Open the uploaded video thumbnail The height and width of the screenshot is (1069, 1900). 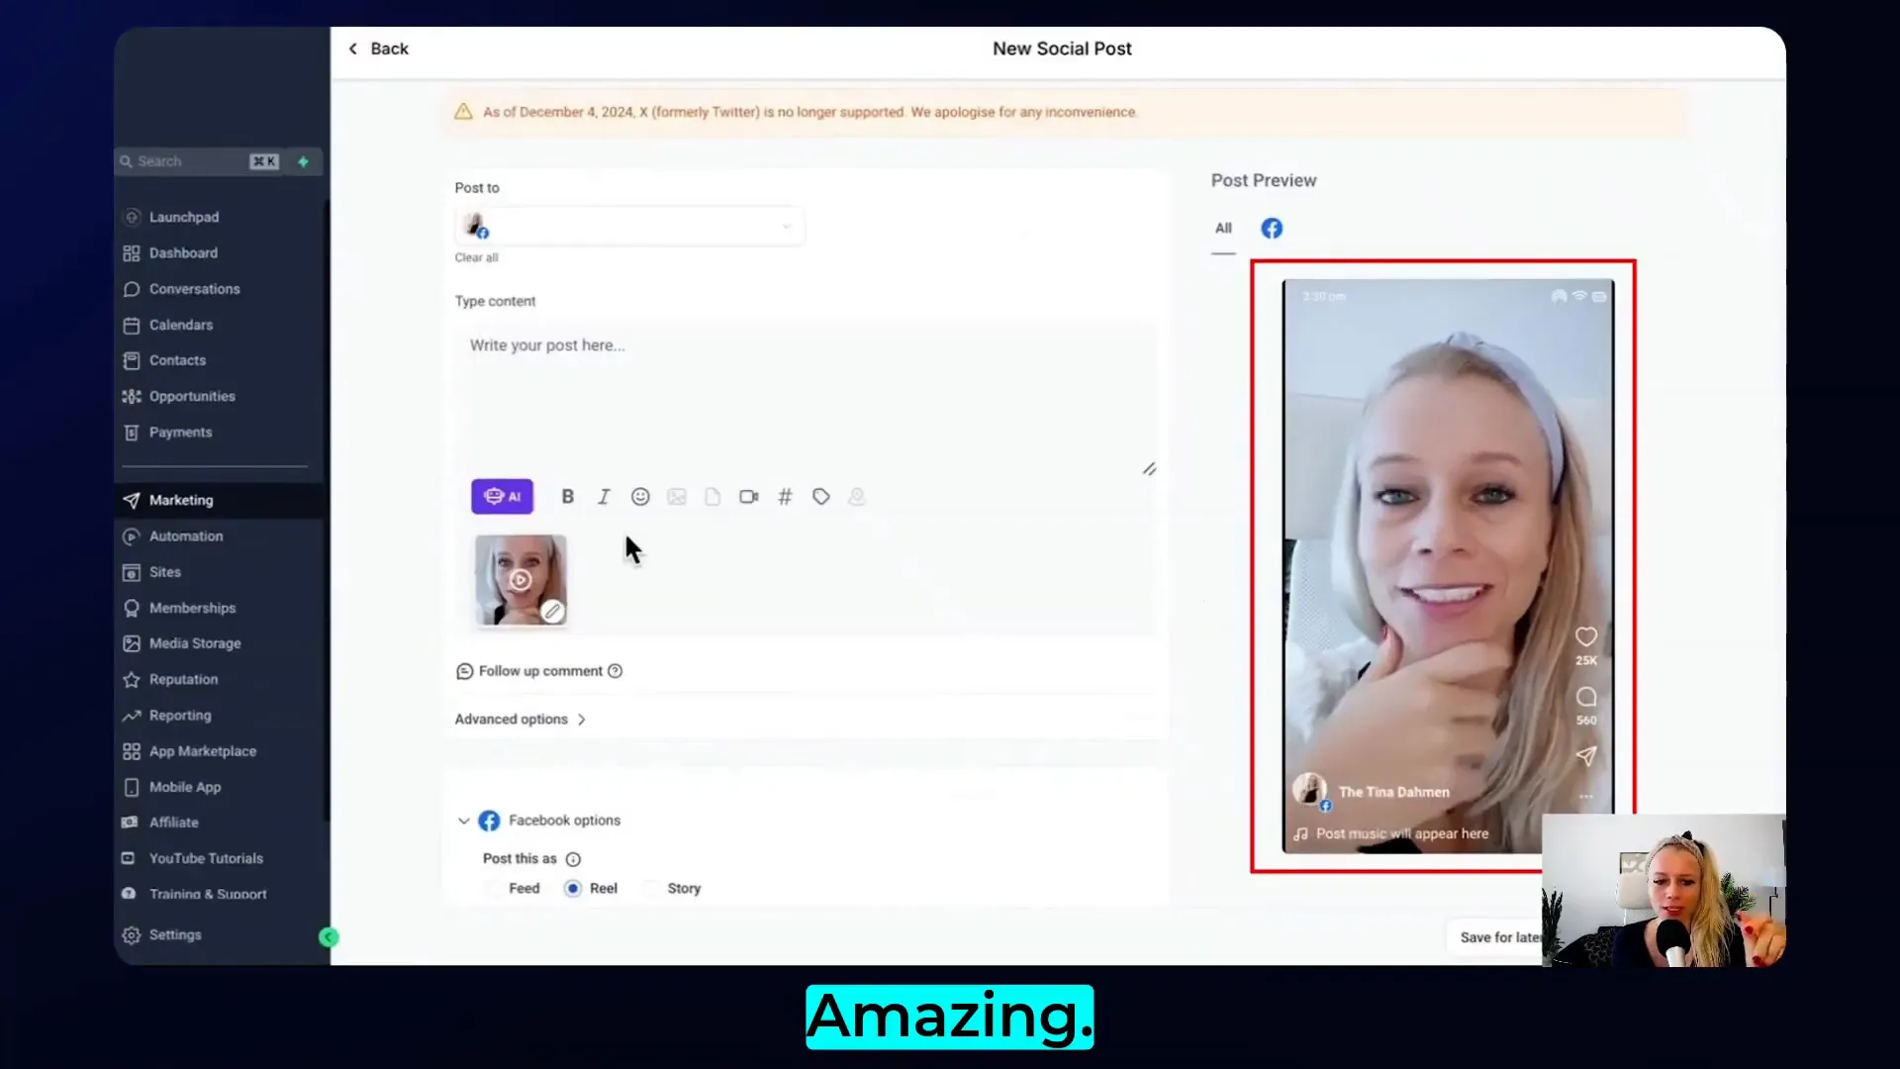point(521,580)
